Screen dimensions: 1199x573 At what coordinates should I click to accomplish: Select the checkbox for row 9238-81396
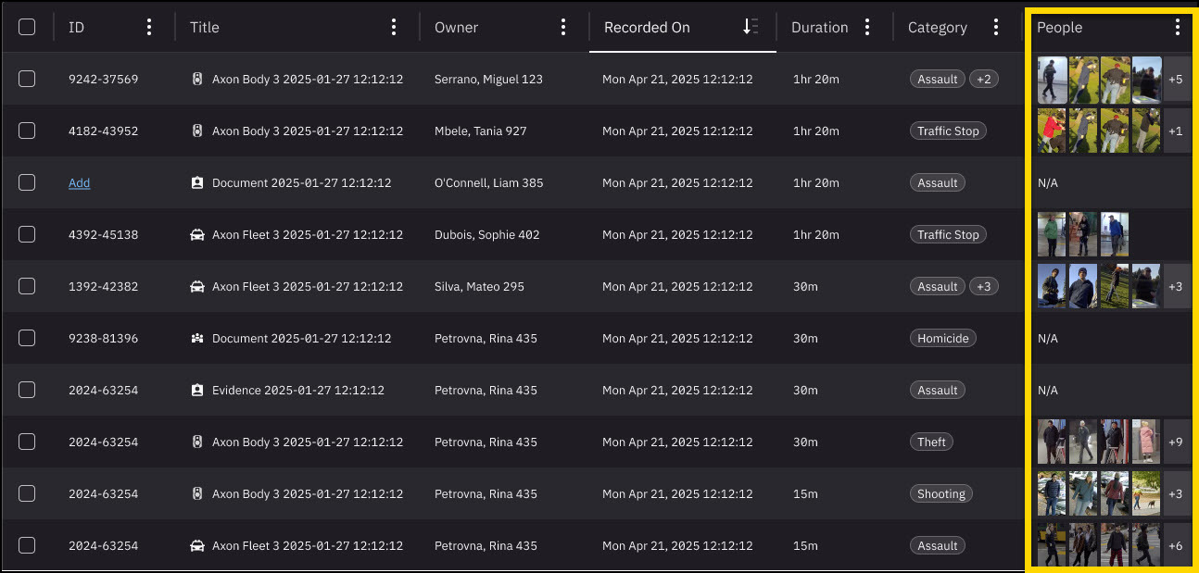(x=27, y=338)
